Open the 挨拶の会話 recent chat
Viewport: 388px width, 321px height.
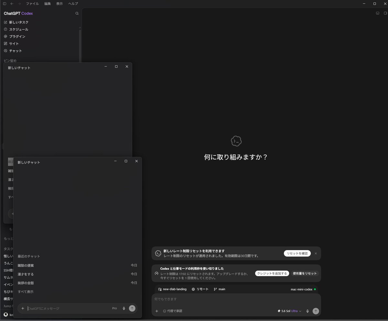point(77,283)
